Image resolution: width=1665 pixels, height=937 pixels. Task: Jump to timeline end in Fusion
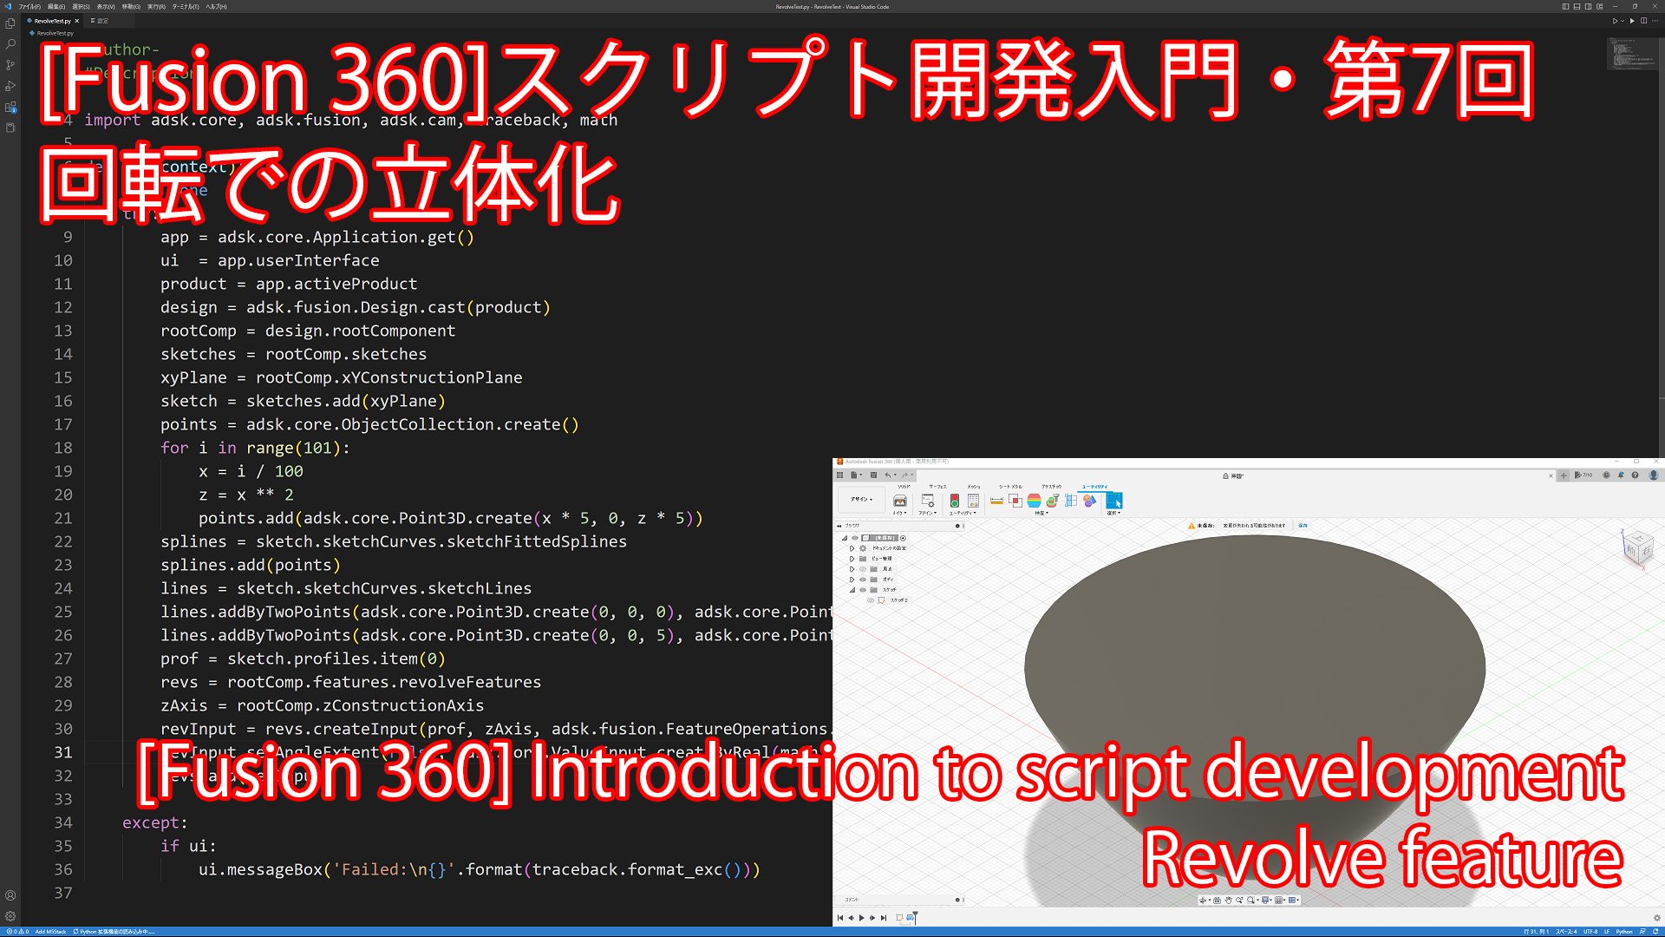[x=884, y=918]
